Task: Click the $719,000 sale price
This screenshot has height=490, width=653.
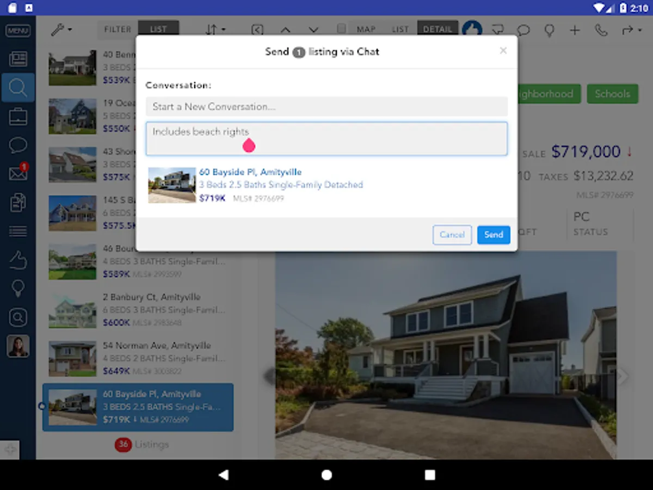Action: coord(586,152)
